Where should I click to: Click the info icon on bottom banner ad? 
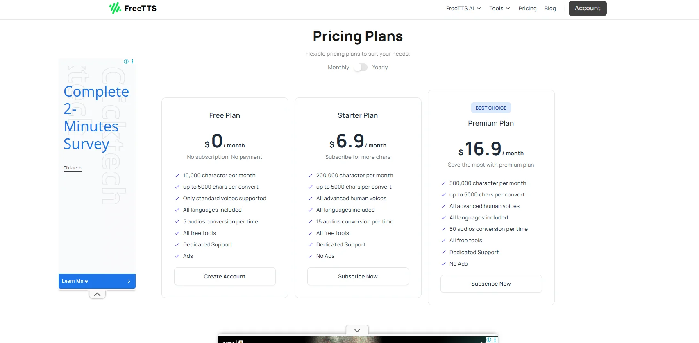coord(489,340)
